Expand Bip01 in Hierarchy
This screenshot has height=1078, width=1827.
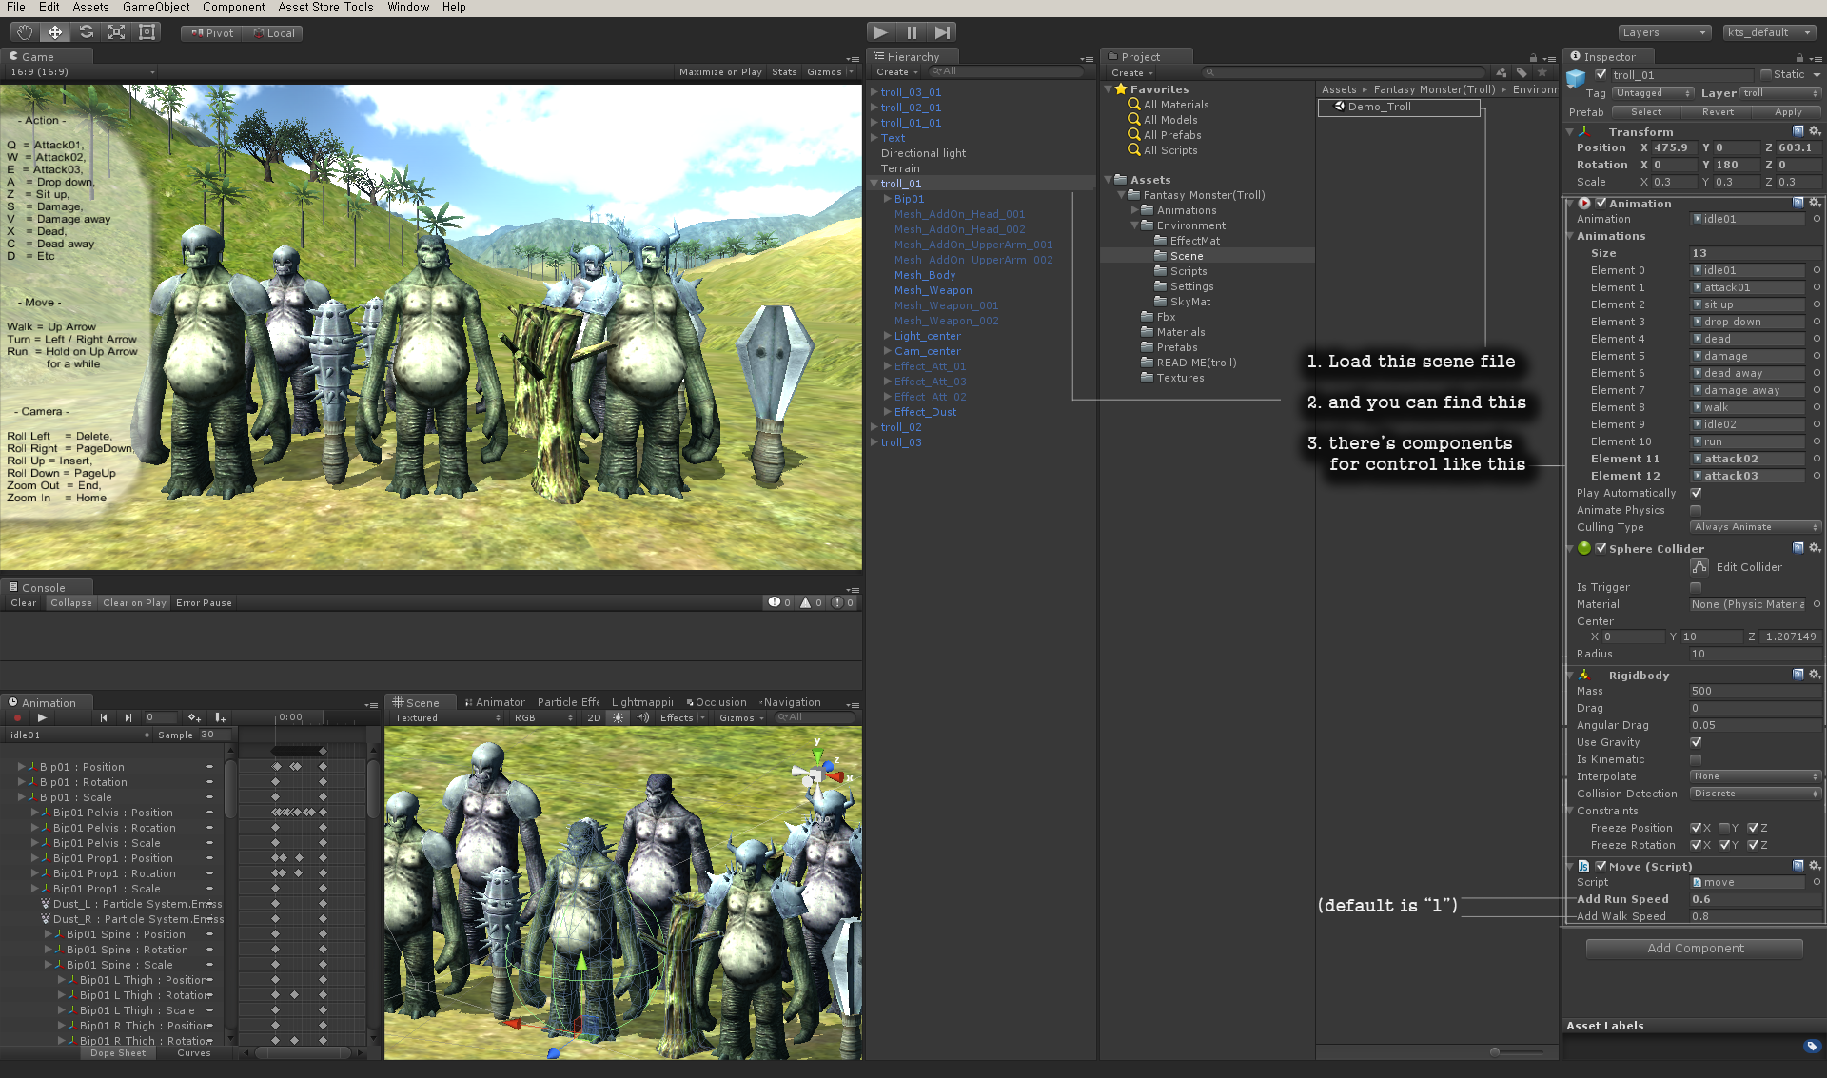click(887, 199)
